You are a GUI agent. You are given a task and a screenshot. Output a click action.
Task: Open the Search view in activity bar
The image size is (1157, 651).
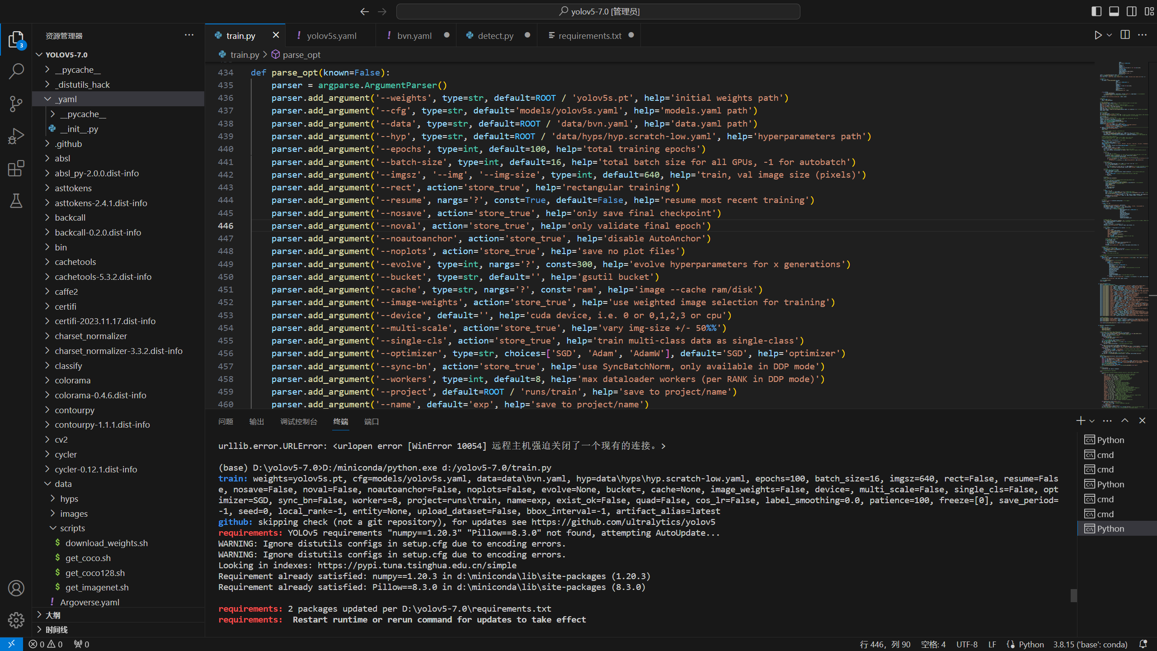(x=16, y=71)
